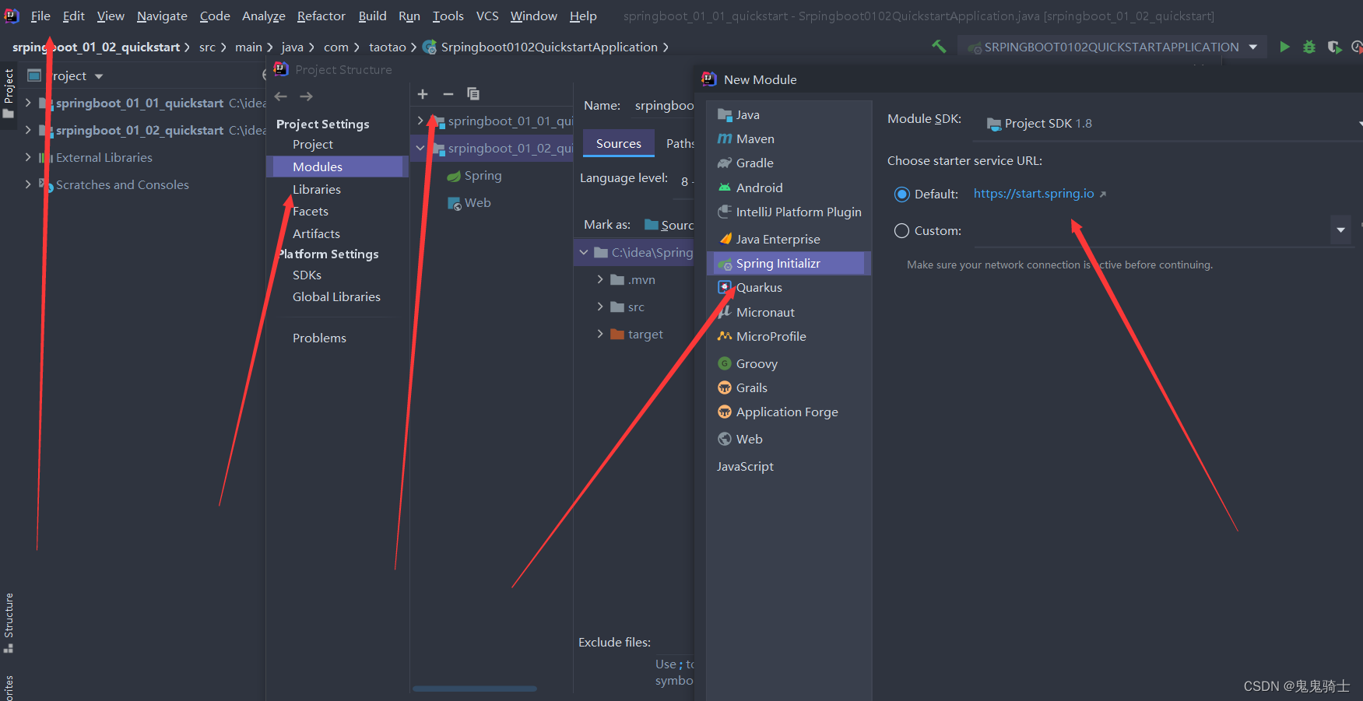Open the Custom URL dropdown arrow
Viewport: 1363px width, 701px height.
(1340, 230)
